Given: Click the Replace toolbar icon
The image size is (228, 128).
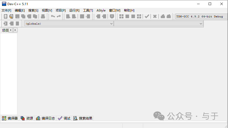Looking at the screenshot, I should pyautogui.click(x=74, y=16).
